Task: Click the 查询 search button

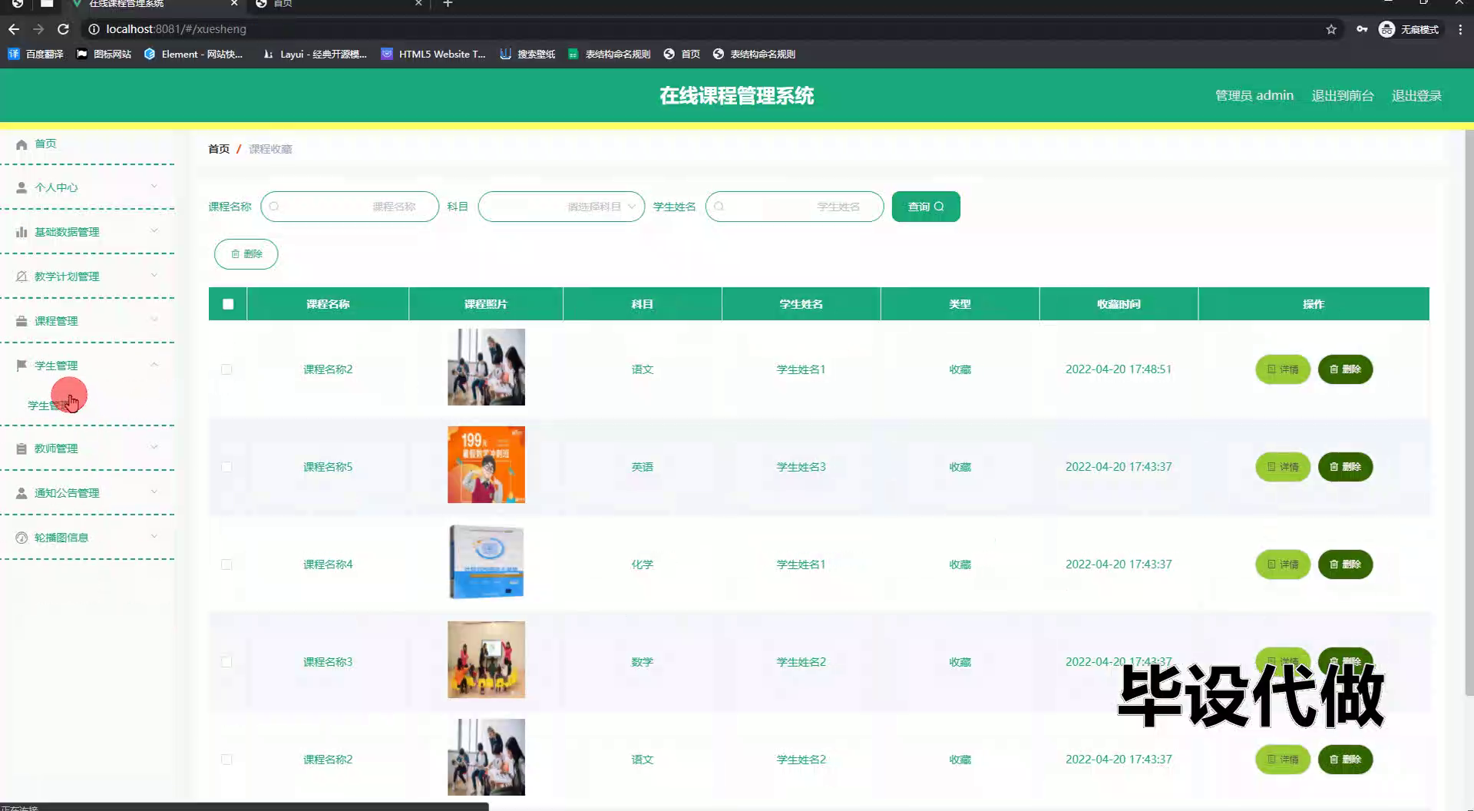Action: (x=926, y=207)
